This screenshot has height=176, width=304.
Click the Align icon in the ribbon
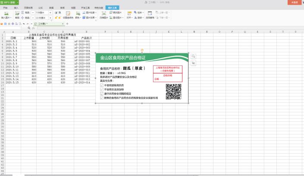[129, 13]
